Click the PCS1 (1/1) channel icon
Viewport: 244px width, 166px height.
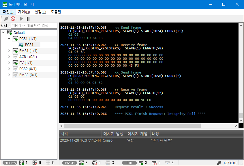15,38
